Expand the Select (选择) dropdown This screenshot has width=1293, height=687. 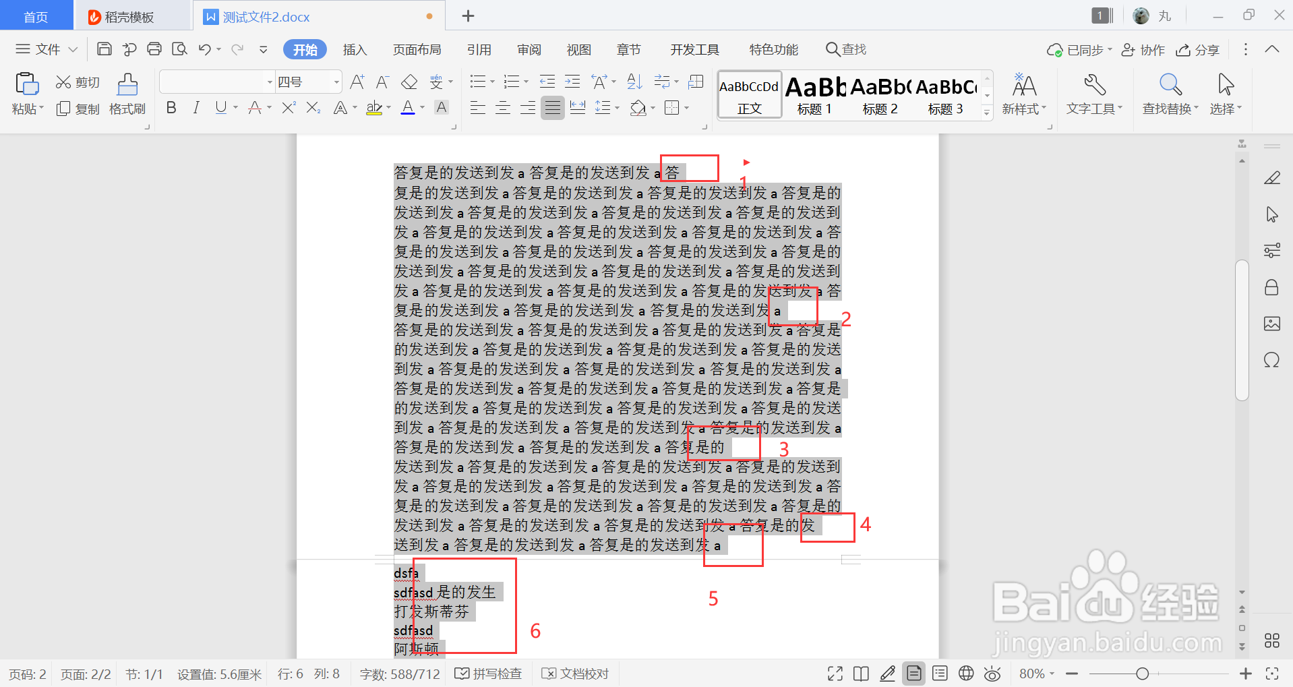click(x=1239, y=108)
